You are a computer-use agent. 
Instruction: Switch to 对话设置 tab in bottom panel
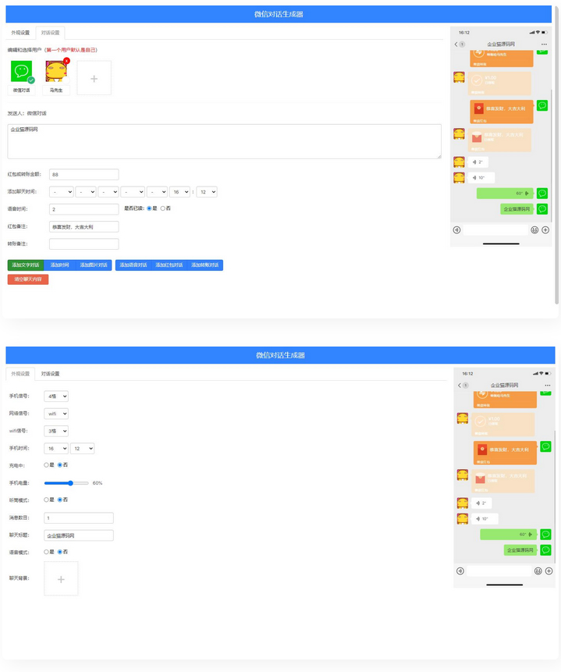tap(50, 374)
